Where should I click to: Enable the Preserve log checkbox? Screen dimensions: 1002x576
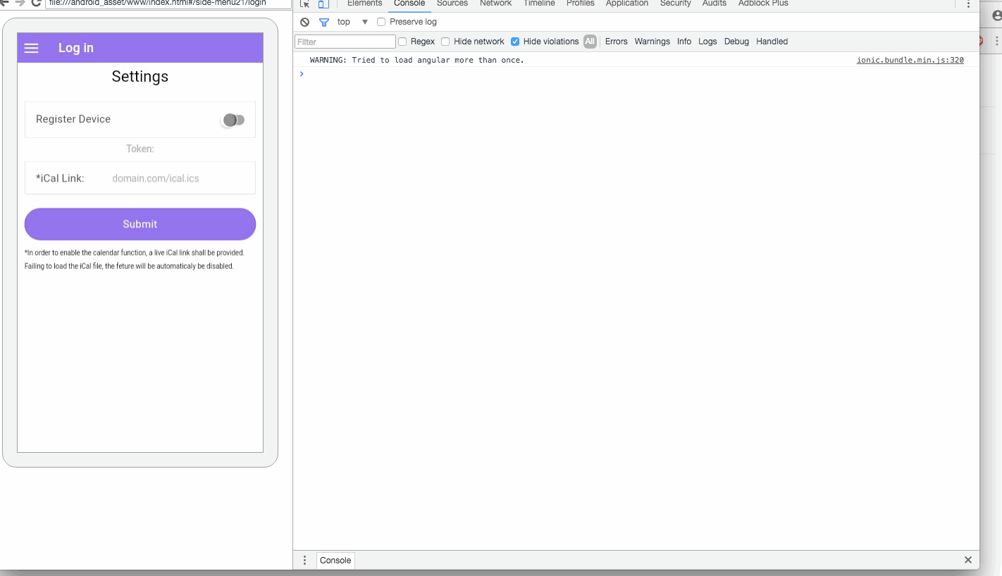pyautogui.click(x=381, y=22)
